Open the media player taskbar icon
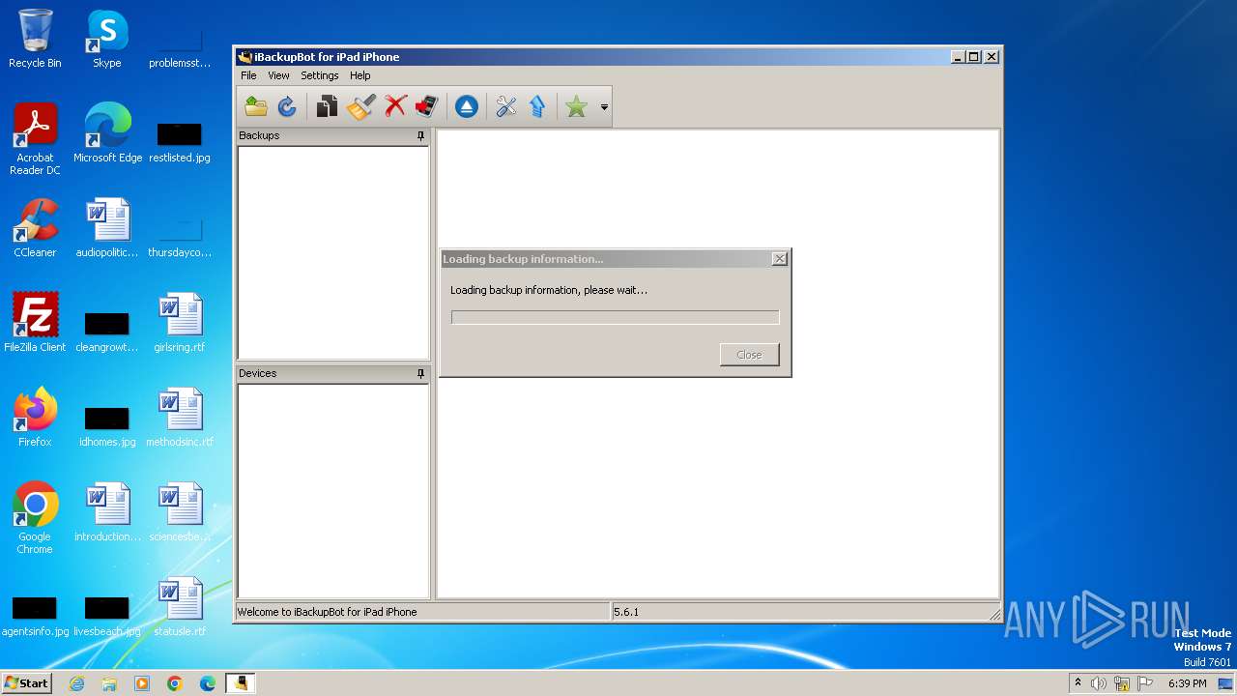 142,683
